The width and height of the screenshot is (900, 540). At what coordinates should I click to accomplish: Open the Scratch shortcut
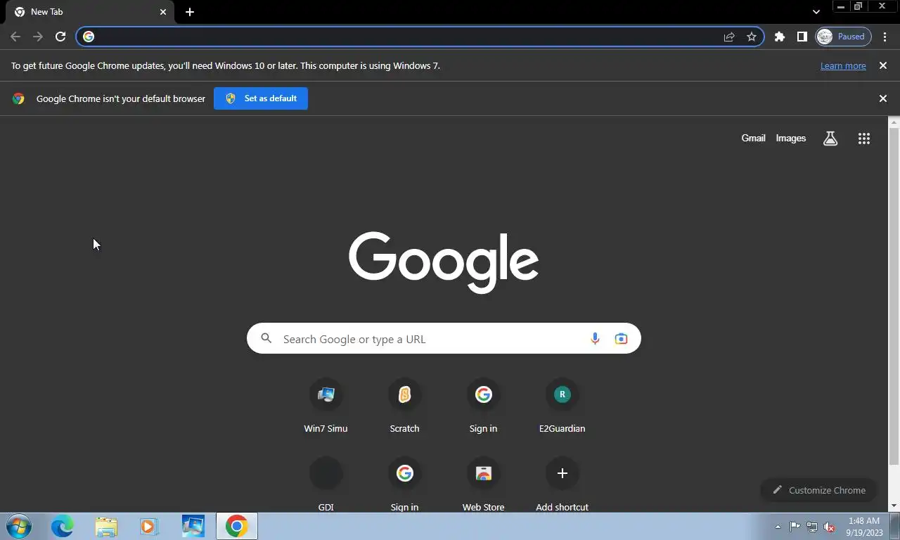point(404,406)
